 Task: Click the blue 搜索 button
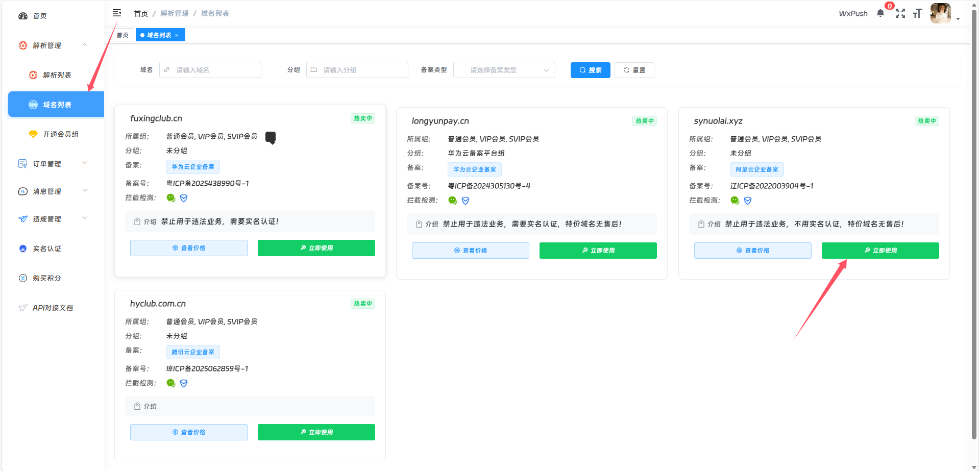590,70
